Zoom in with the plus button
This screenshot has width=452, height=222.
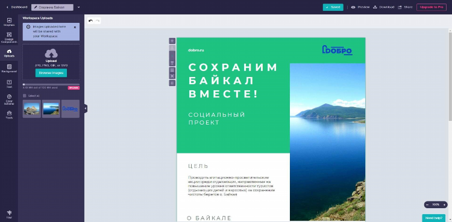(x=444, y=205)
